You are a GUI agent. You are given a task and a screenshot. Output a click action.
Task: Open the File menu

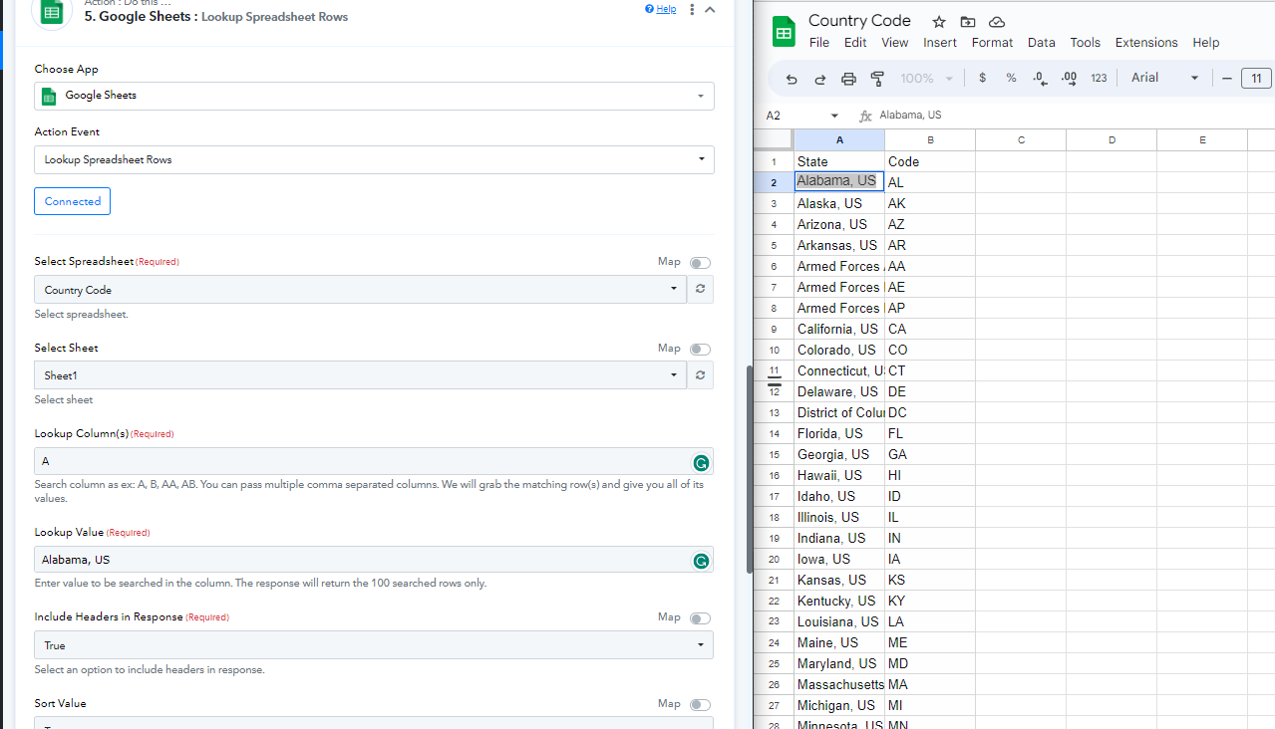pos(819,43)
